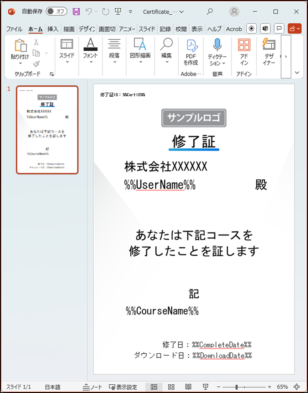
Task: Open the 図形描画 group menu
Action: [140, 51]
